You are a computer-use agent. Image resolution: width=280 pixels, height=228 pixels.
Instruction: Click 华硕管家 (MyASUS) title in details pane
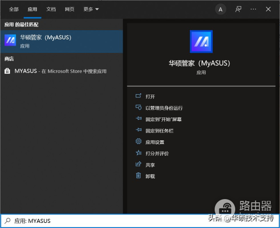point(199,63)
